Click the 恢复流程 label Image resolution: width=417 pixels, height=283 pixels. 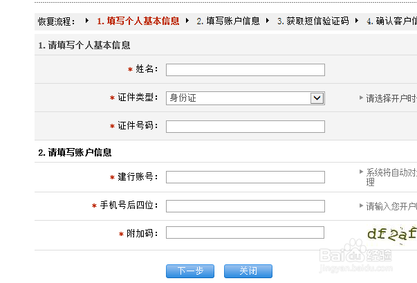tap(57, 21)
